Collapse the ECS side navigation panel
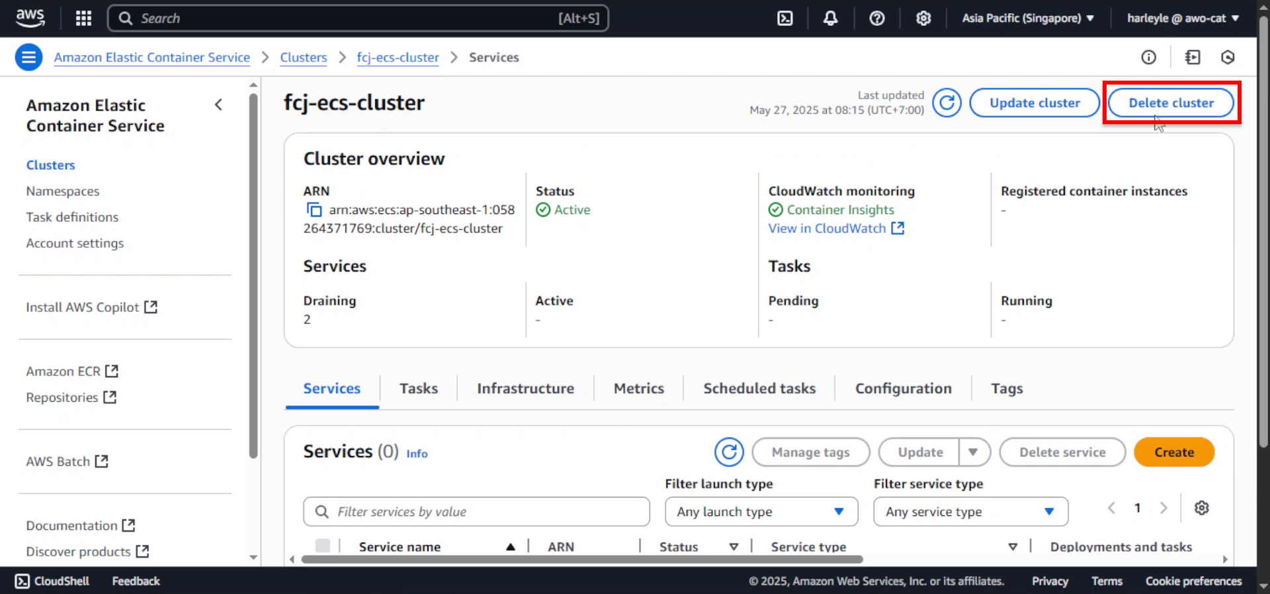 [218, 105]
